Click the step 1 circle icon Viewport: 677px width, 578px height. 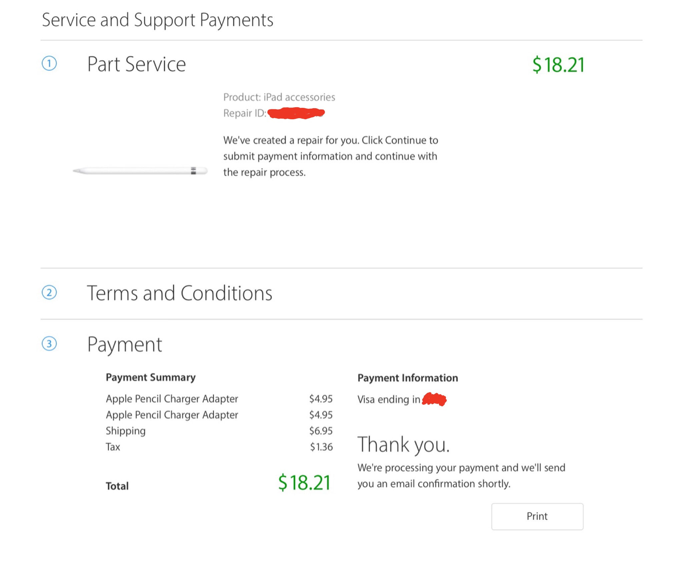tap(49, 63)
